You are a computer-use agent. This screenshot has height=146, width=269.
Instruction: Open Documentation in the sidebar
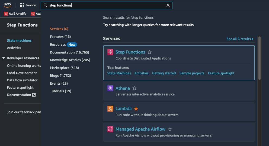19,95
